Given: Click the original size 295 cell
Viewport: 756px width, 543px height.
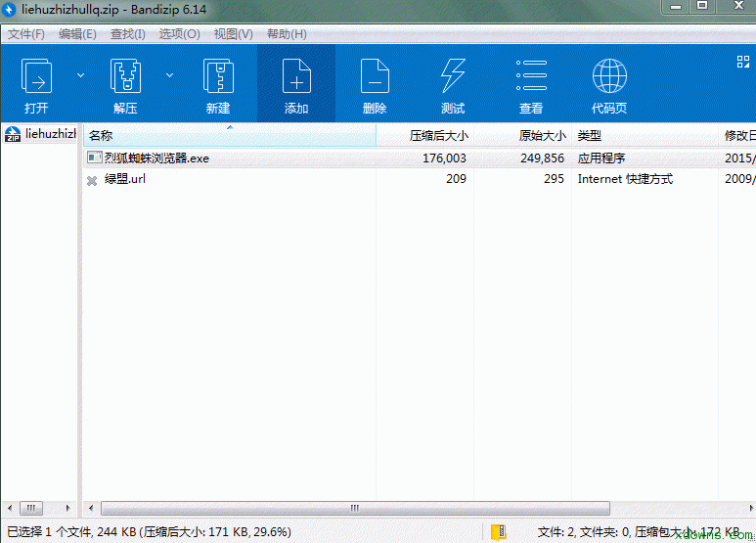Looking at the screenshot, I should pyautogui.click(x=554, y=179).
